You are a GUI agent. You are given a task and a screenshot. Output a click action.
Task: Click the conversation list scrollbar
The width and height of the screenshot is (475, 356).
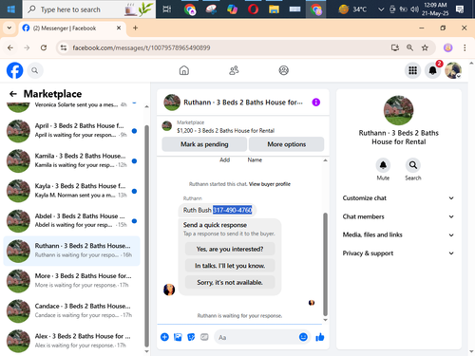146,235
